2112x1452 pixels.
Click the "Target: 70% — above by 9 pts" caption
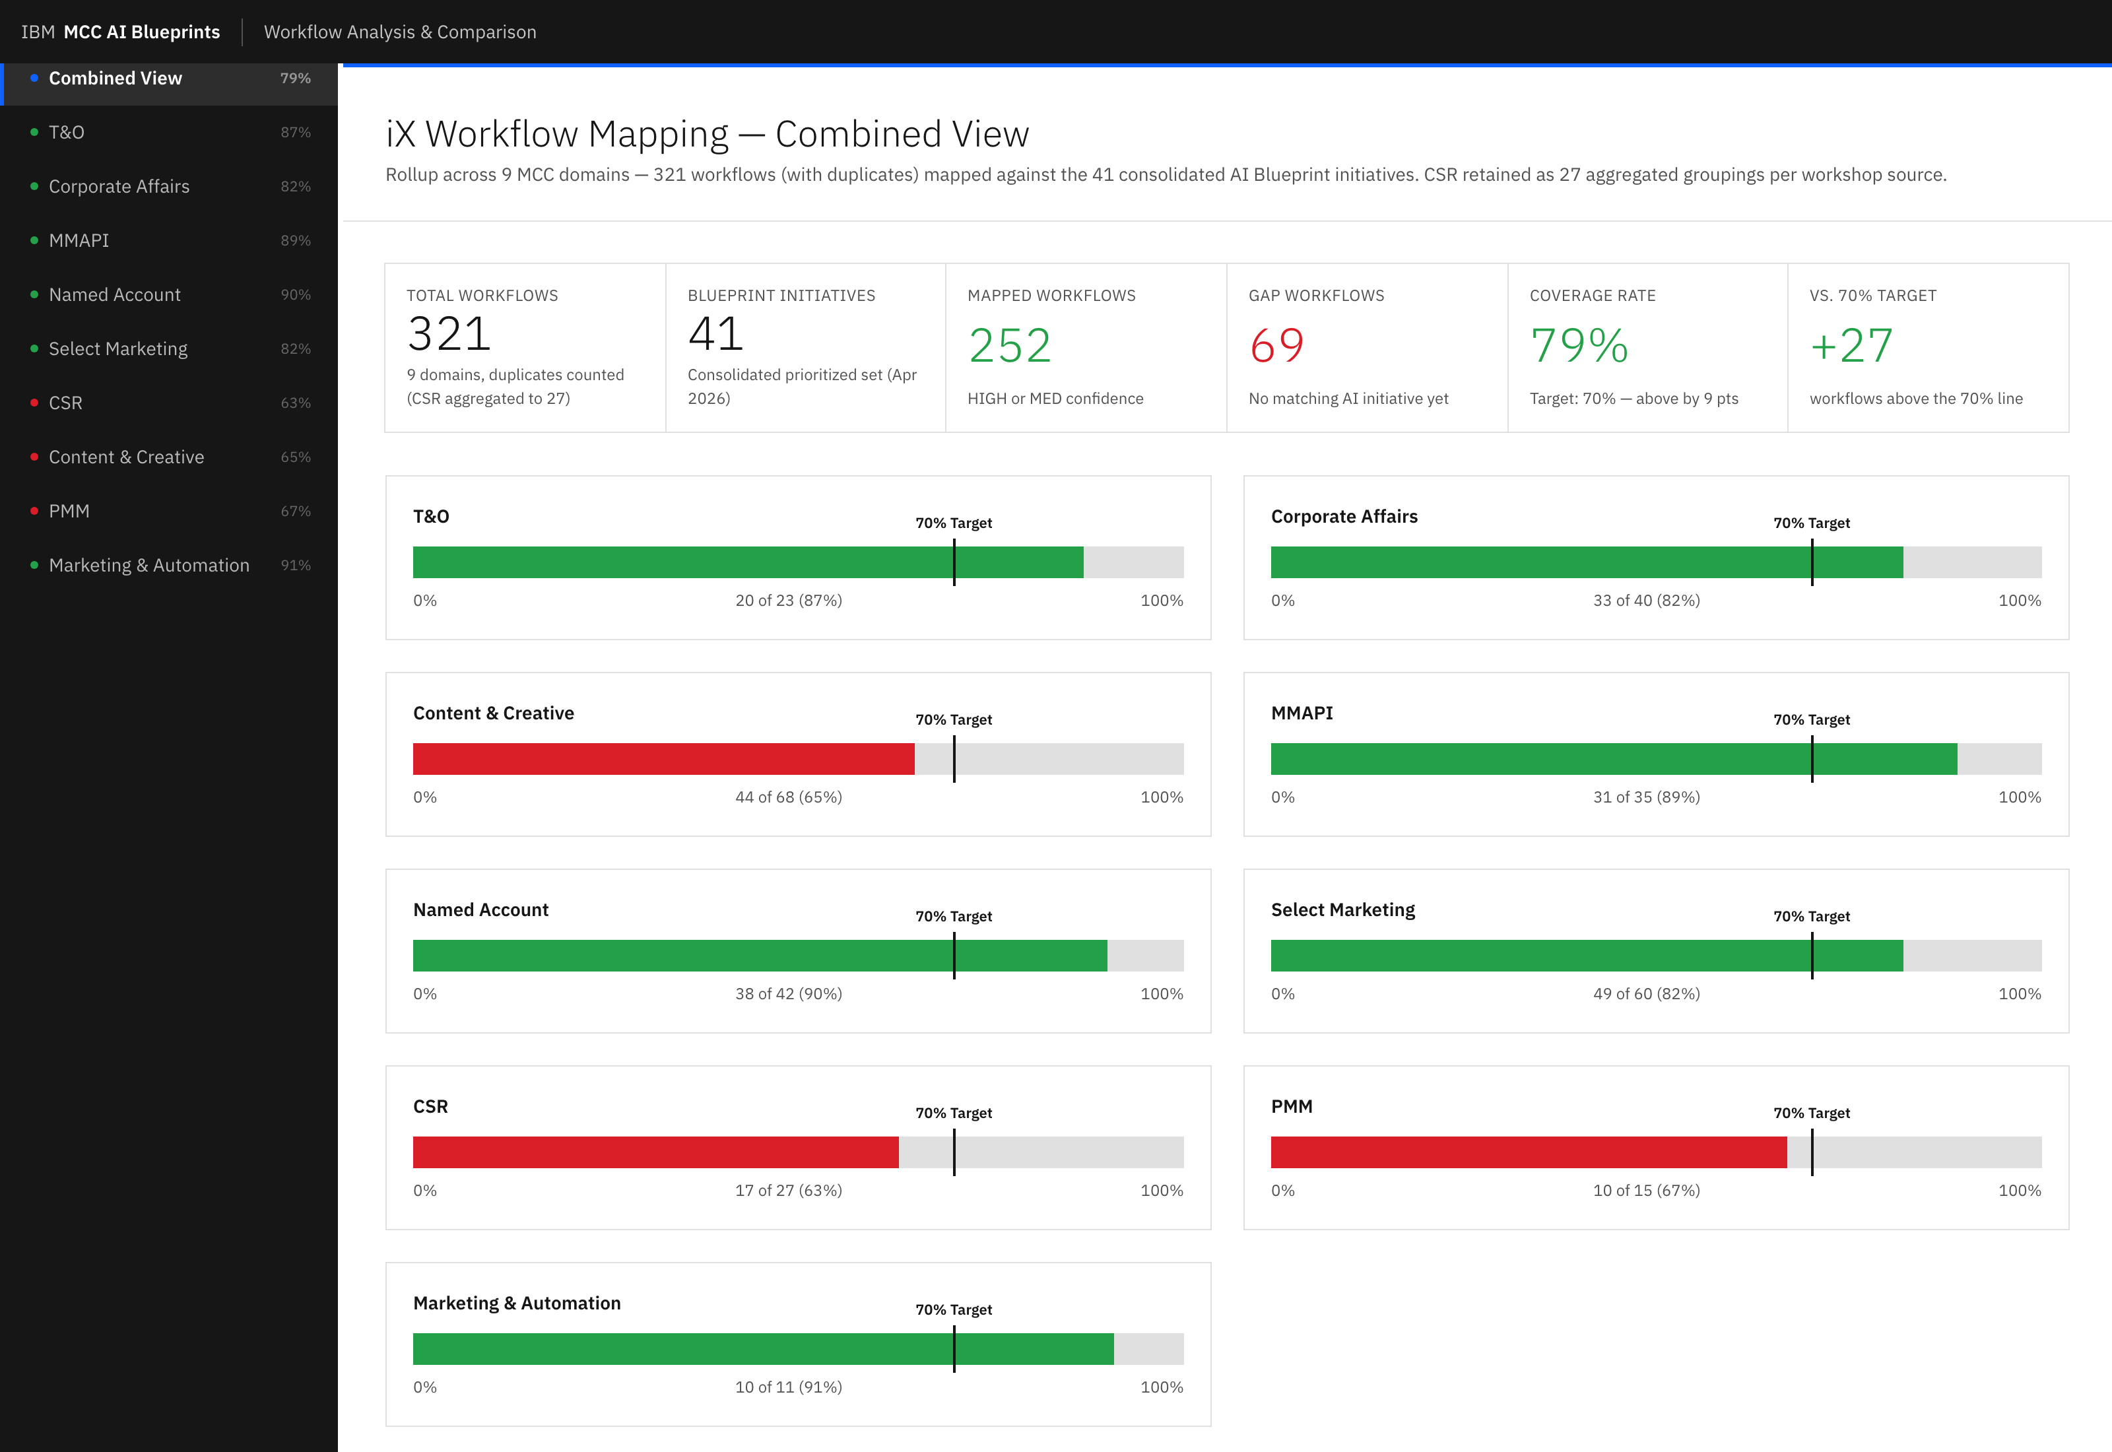(1633, 399)
